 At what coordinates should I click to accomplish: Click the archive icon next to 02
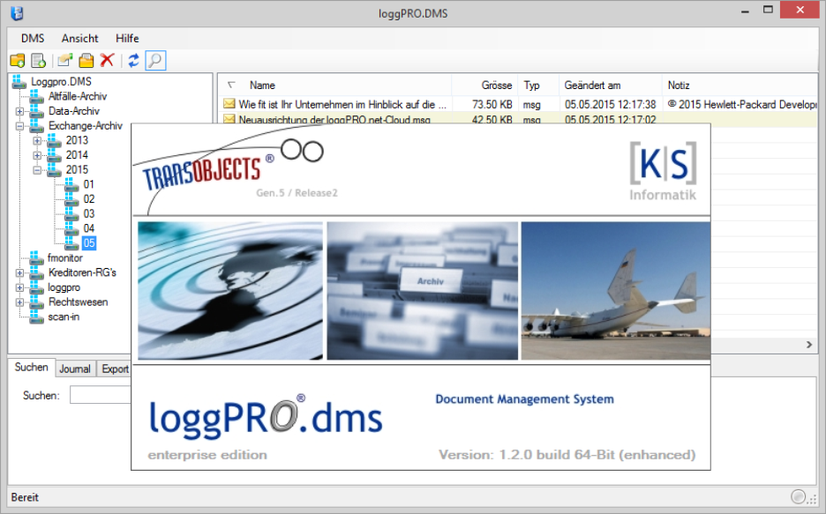pyautogui.click(x=71, y=199)
